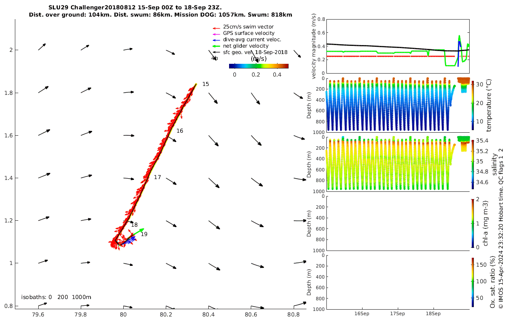This screenshot has width=510, height=319.
Task: Click the '30' temperature colorbar tick
Action: pyautogui.click(x=479, y=84)
